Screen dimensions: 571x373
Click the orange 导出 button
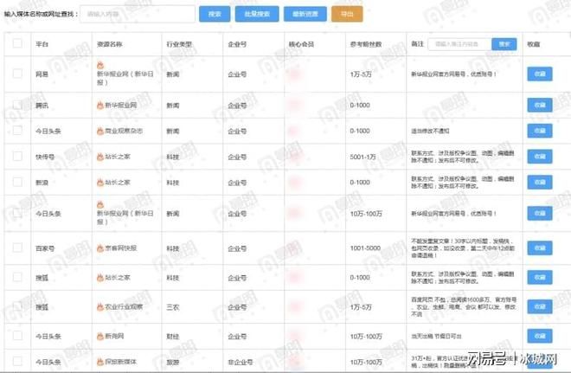coord(347,14)
